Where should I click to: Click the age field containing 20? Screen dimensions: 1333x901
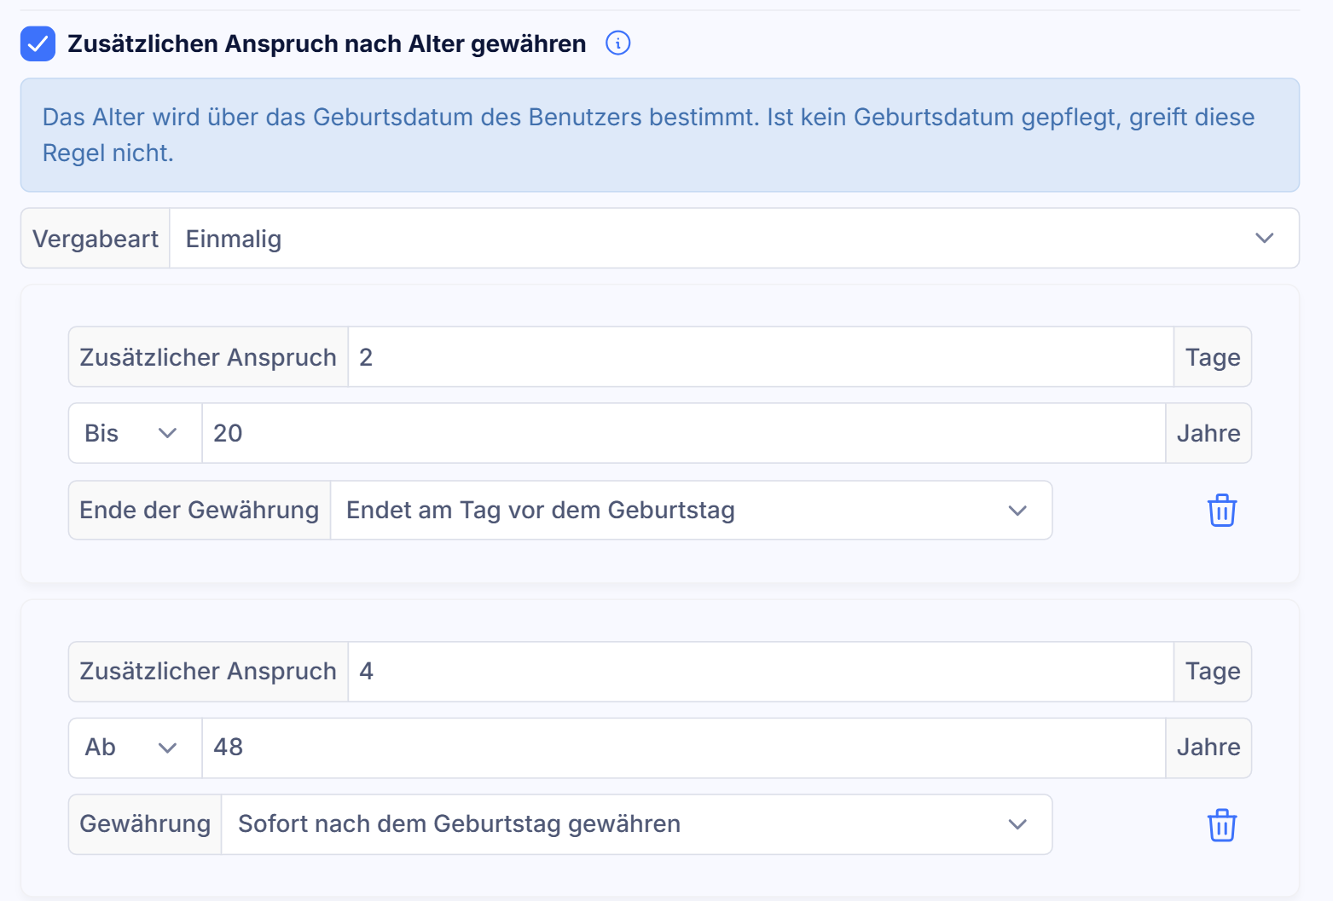(683, 433)
